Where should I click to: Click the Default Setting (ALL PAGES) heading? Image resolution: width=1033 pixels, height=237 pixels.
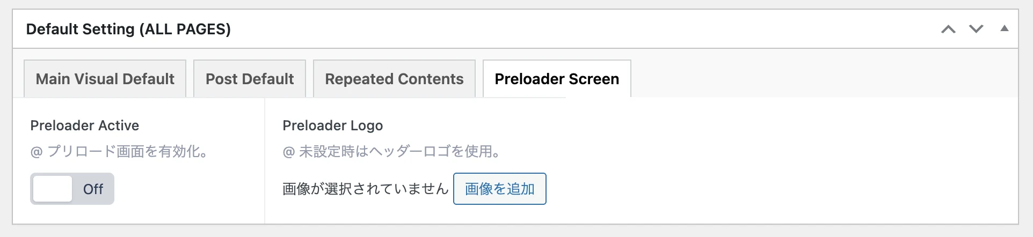point(128,29)
